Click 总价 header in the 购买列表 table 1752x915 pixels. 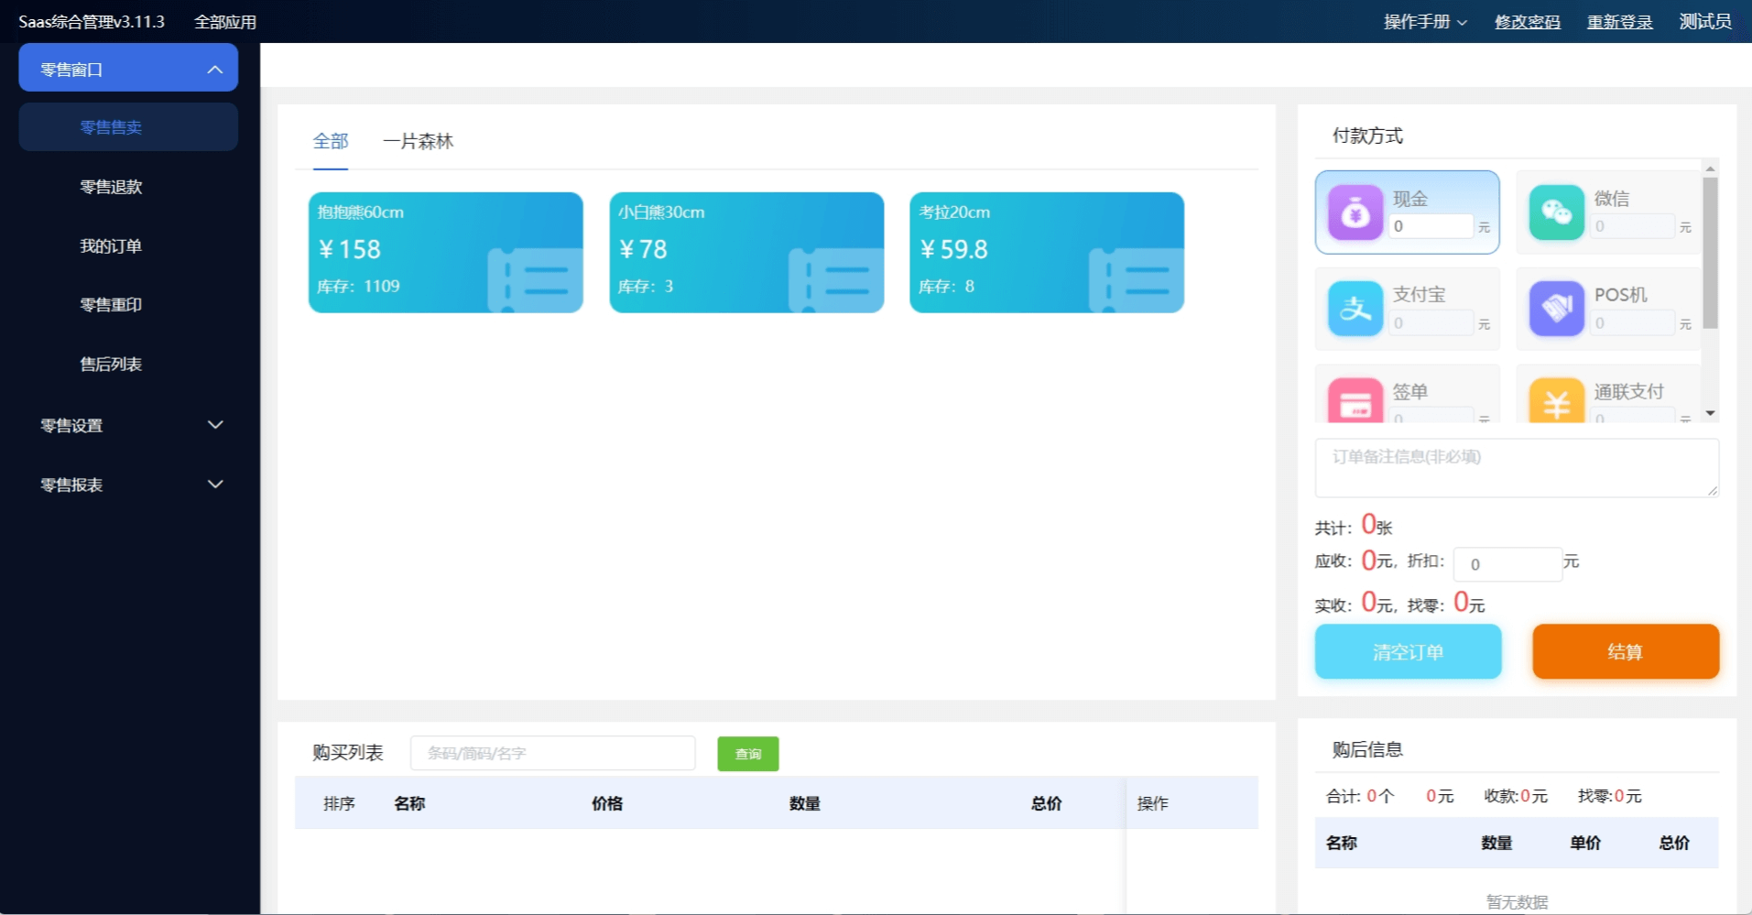coord(1046,803)
